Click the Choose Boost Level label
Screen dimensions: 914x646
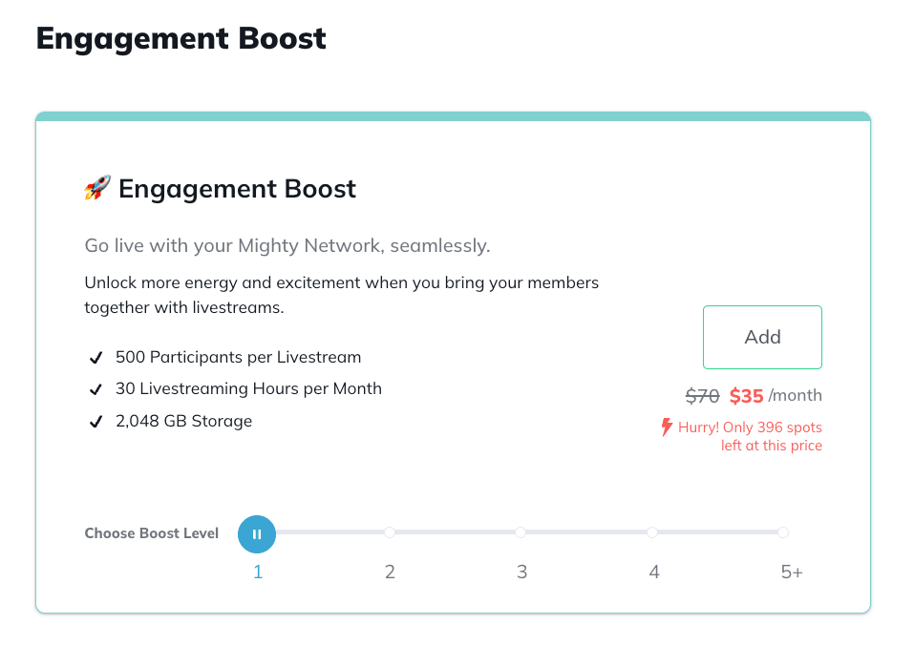point(152,533)
